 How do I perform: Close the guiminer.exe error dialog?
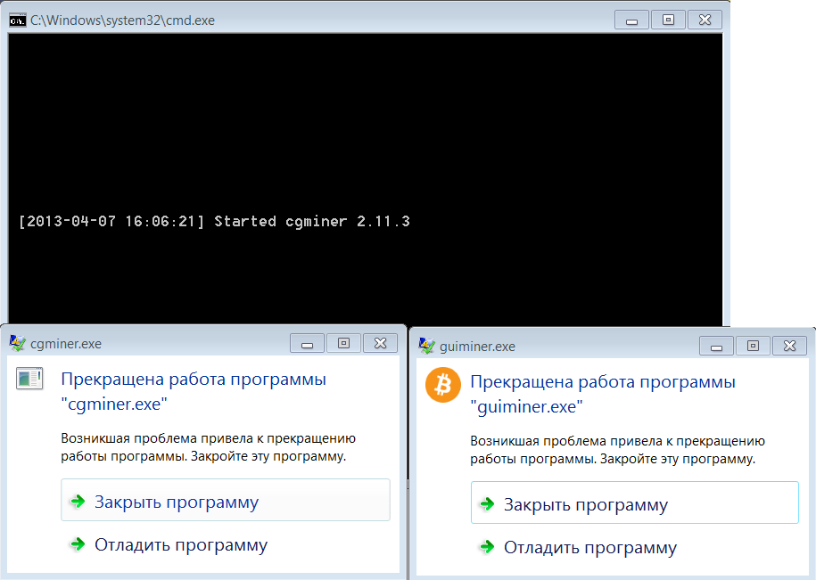789,346
